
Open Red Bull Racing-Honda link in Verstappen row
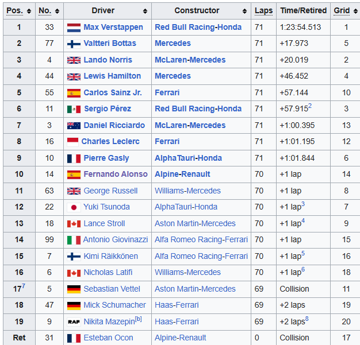point(198,28)
